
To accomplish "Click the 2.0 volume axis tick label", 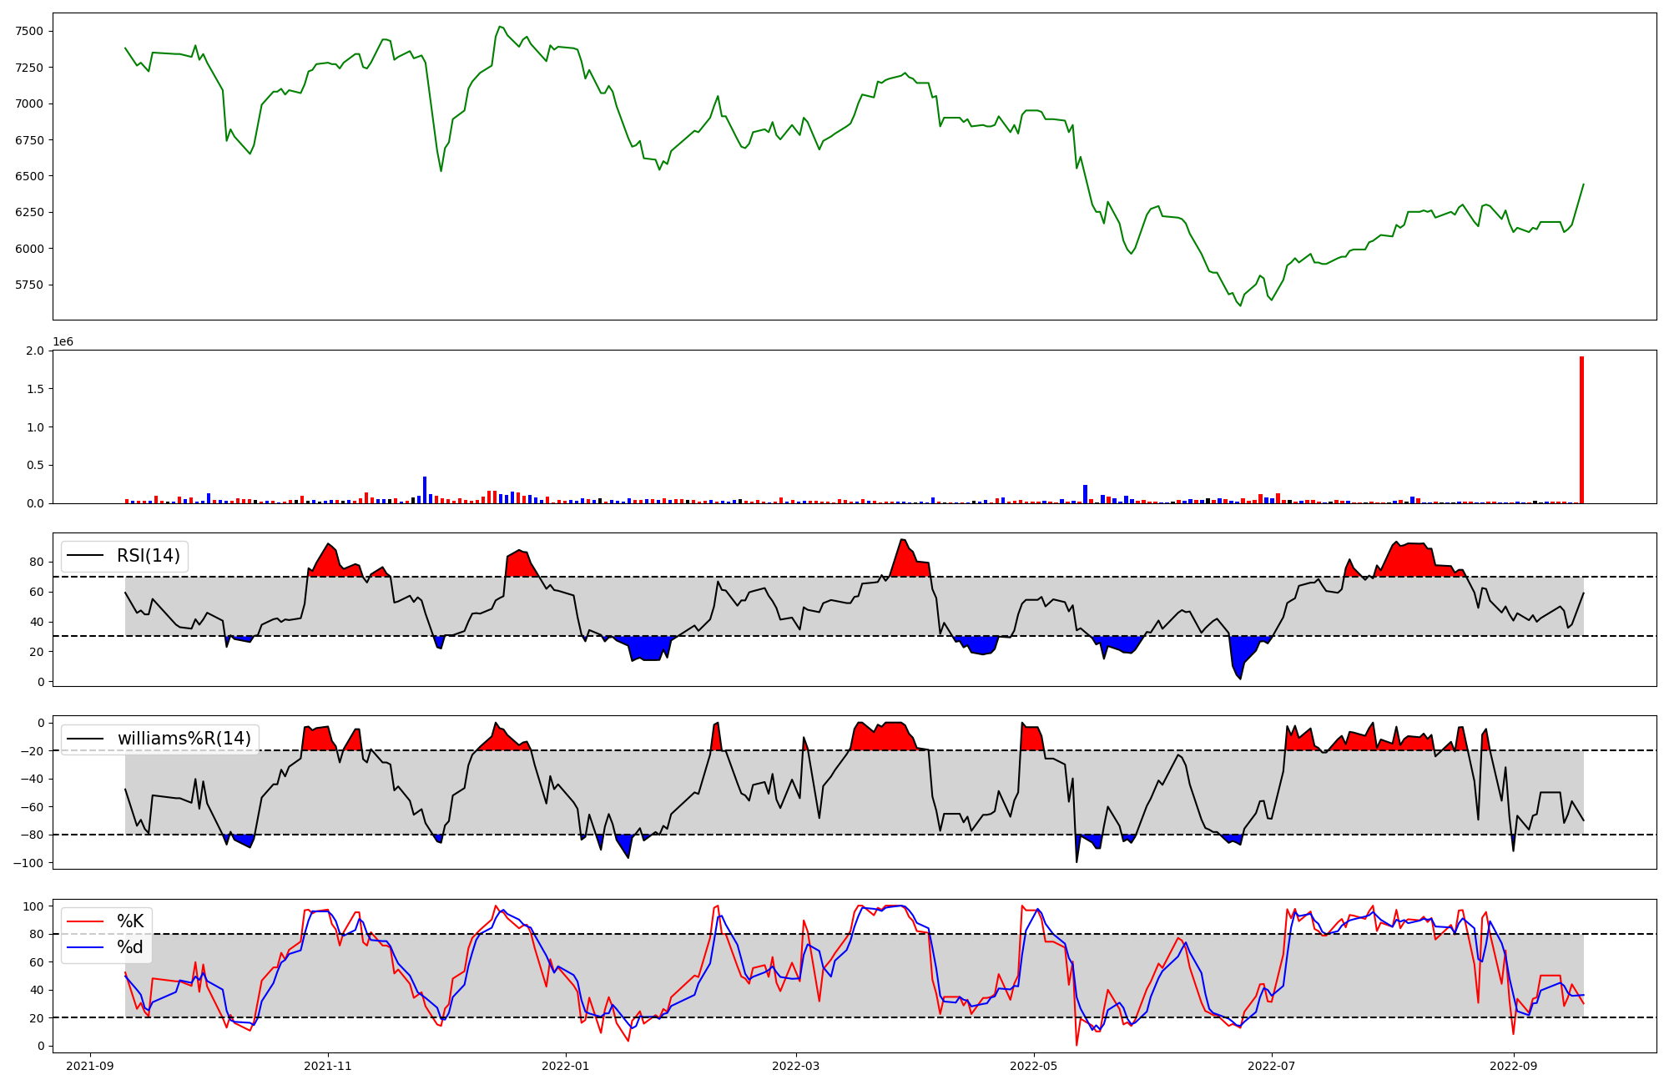I will pos(34,351).
